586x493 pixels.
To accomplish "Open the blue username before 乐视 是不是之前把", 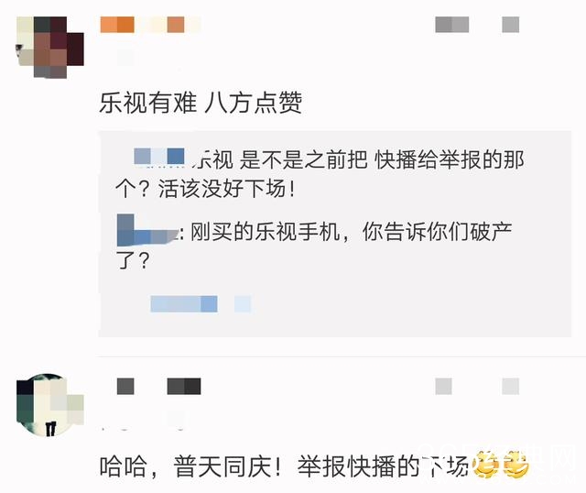I will point(159,157).
